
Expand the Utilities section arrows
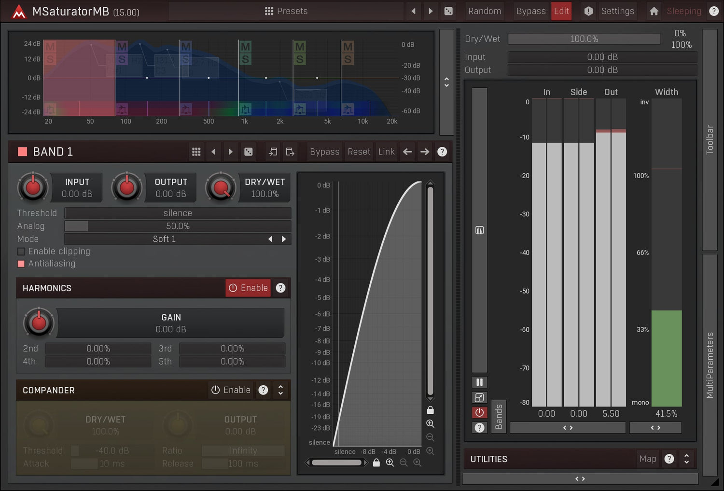[x=686, y=459]
